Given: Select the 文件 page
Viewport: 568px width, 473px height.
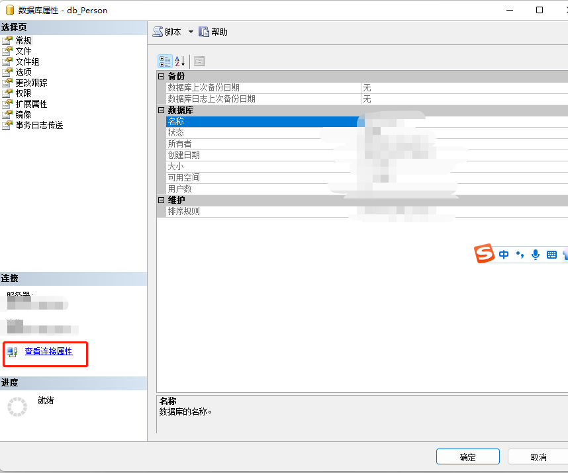Looking at the screenshot, I should point(23,51).
